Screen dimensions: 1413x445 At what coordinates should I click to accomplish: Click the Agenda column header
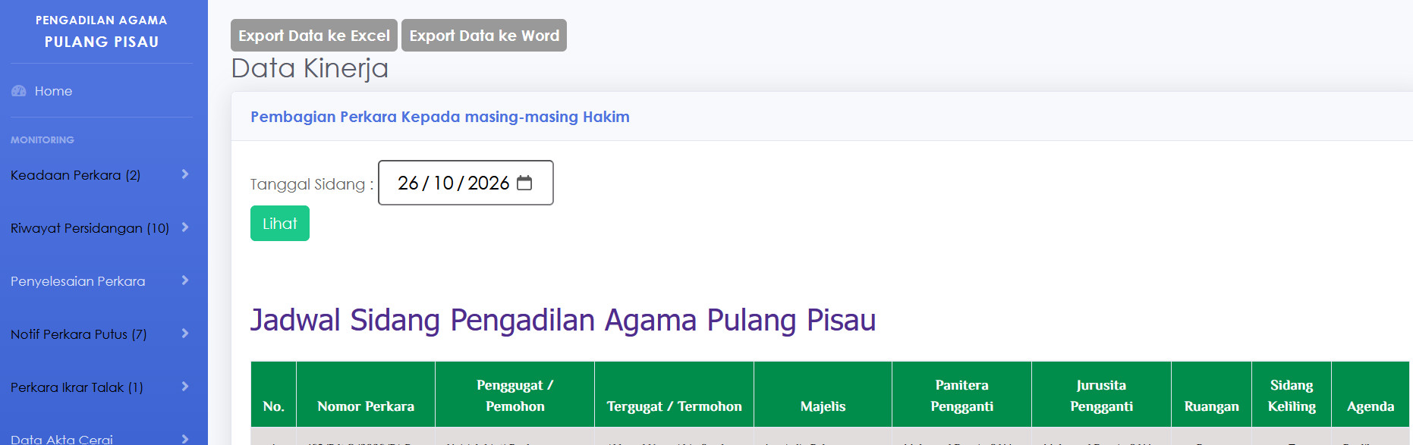tap(1371, 395)
